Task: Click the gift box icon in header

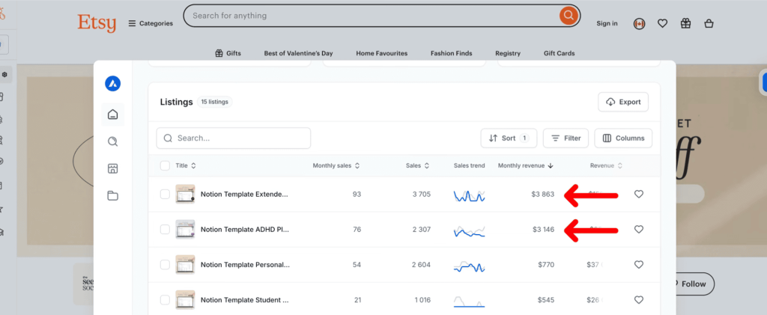Action: pyautogui.click(x=686, y=23)
